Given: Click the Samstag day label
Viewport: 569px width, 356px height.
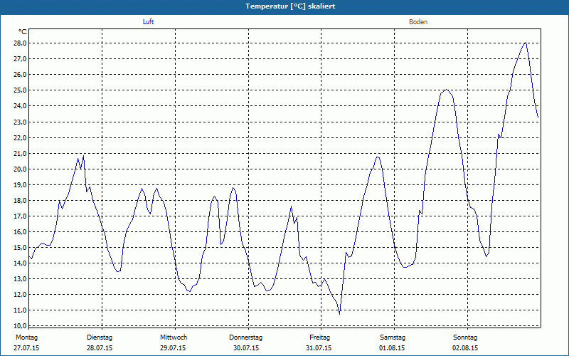Looking at the screenshot, I should point(393,337).
